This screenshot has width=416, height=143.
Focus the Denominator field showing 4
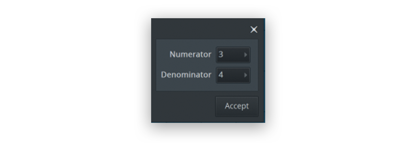[x=233, y=75]
